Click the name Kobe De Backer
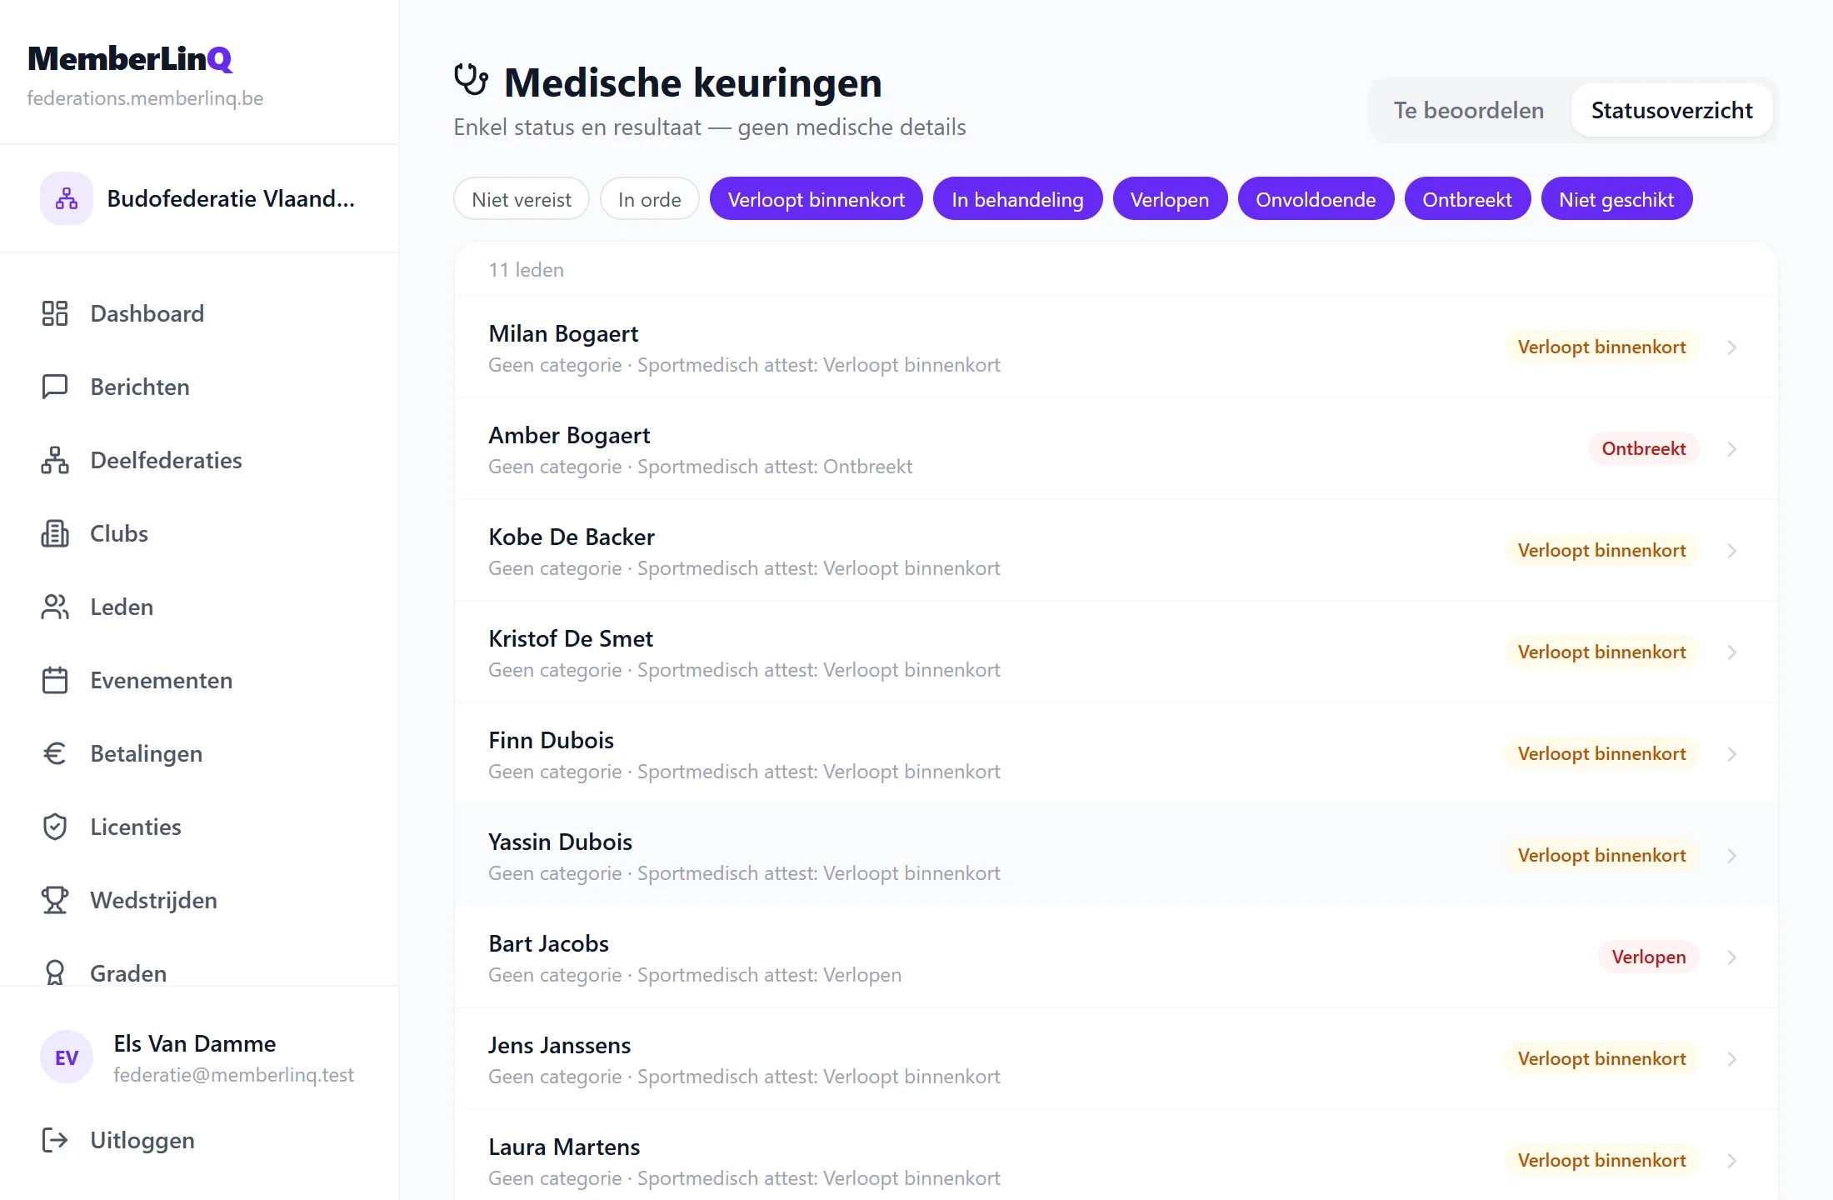The image size is (1833, 1200). coord(572,537)
